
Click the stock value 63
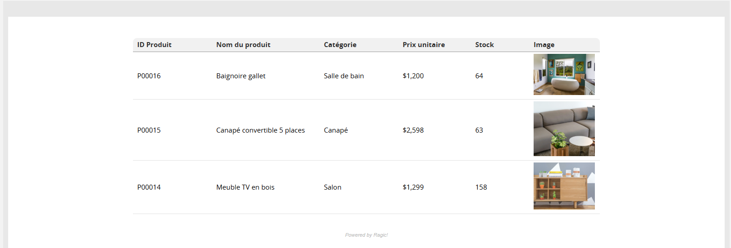(479, 130)
